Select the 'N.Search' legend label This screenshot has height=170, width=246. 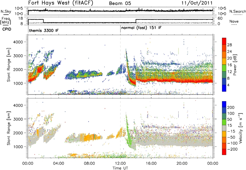click(x=237, y=11)
